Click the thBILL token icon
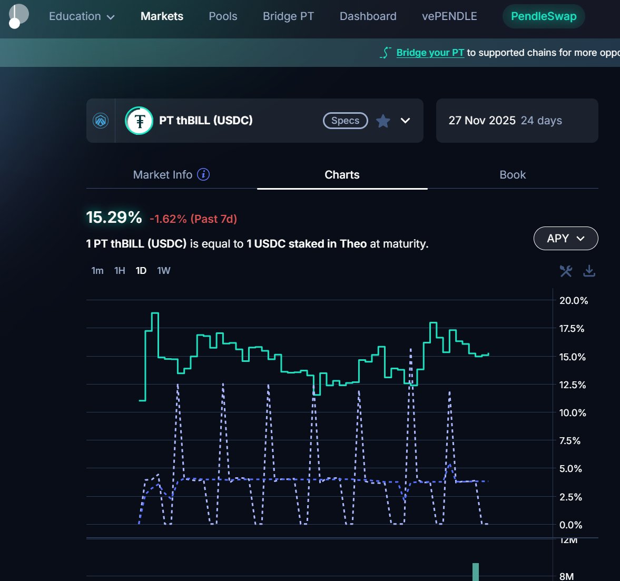The width and height of the screenshot is (620, 581). tap(139, 121)
